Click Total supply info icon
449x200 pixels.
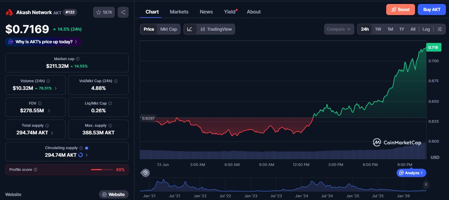(48, 125)
